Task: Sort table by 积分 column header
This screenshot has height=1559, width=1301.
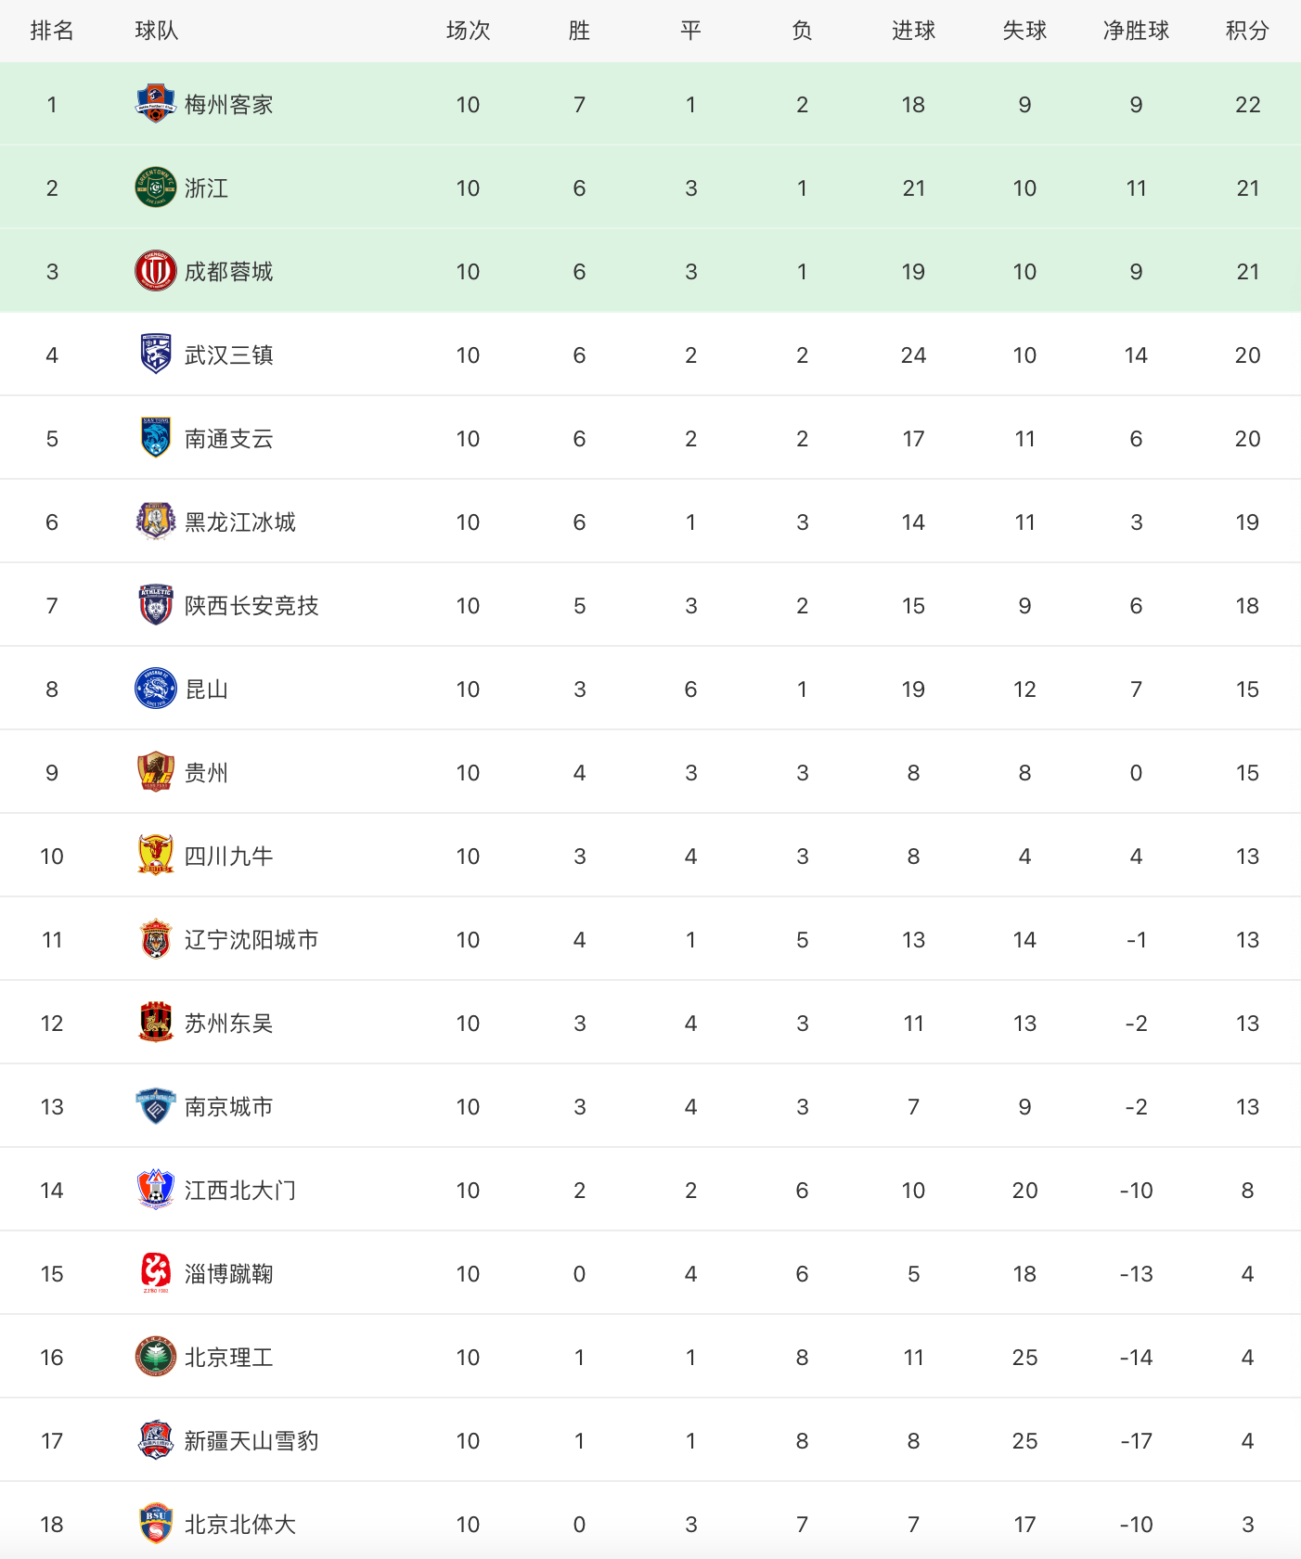Action: pos(1247,31)
